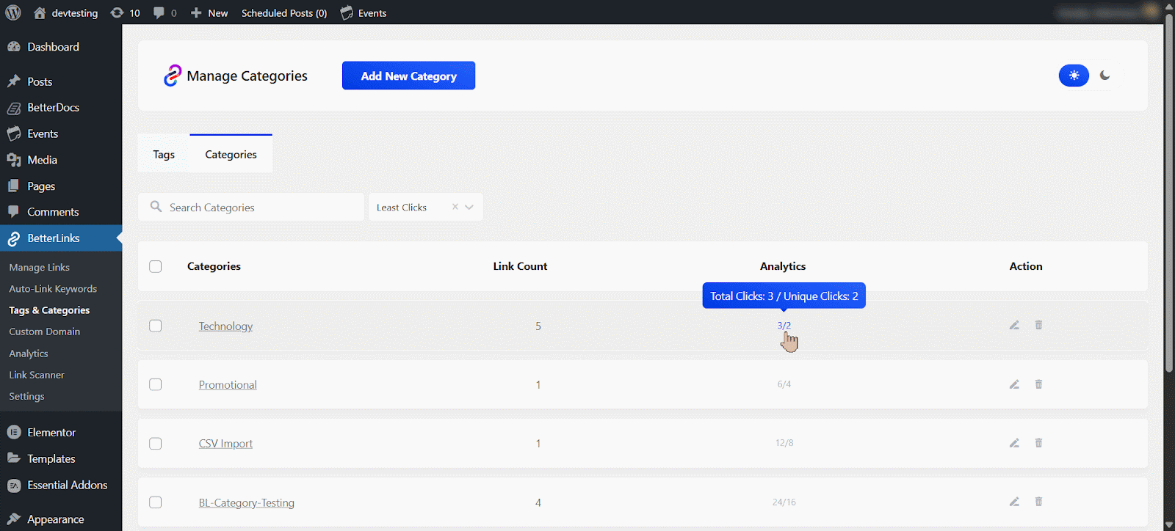Screen dimensions: 1175x531
Task: Check the Technology row checkbox
Action: tap(156, 326)
